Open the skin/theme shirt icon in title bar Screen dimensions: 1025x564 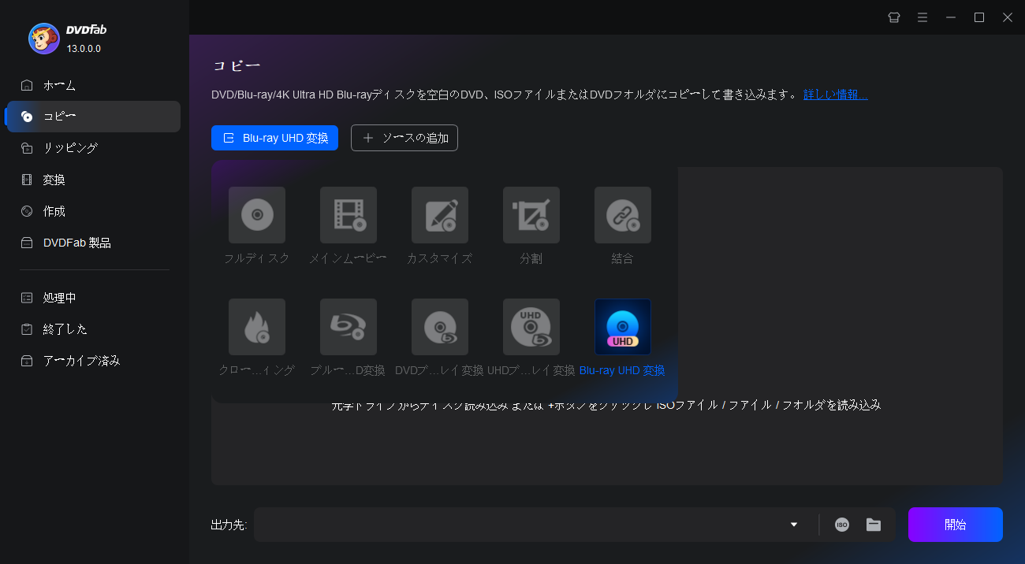[x=894, y=17]
